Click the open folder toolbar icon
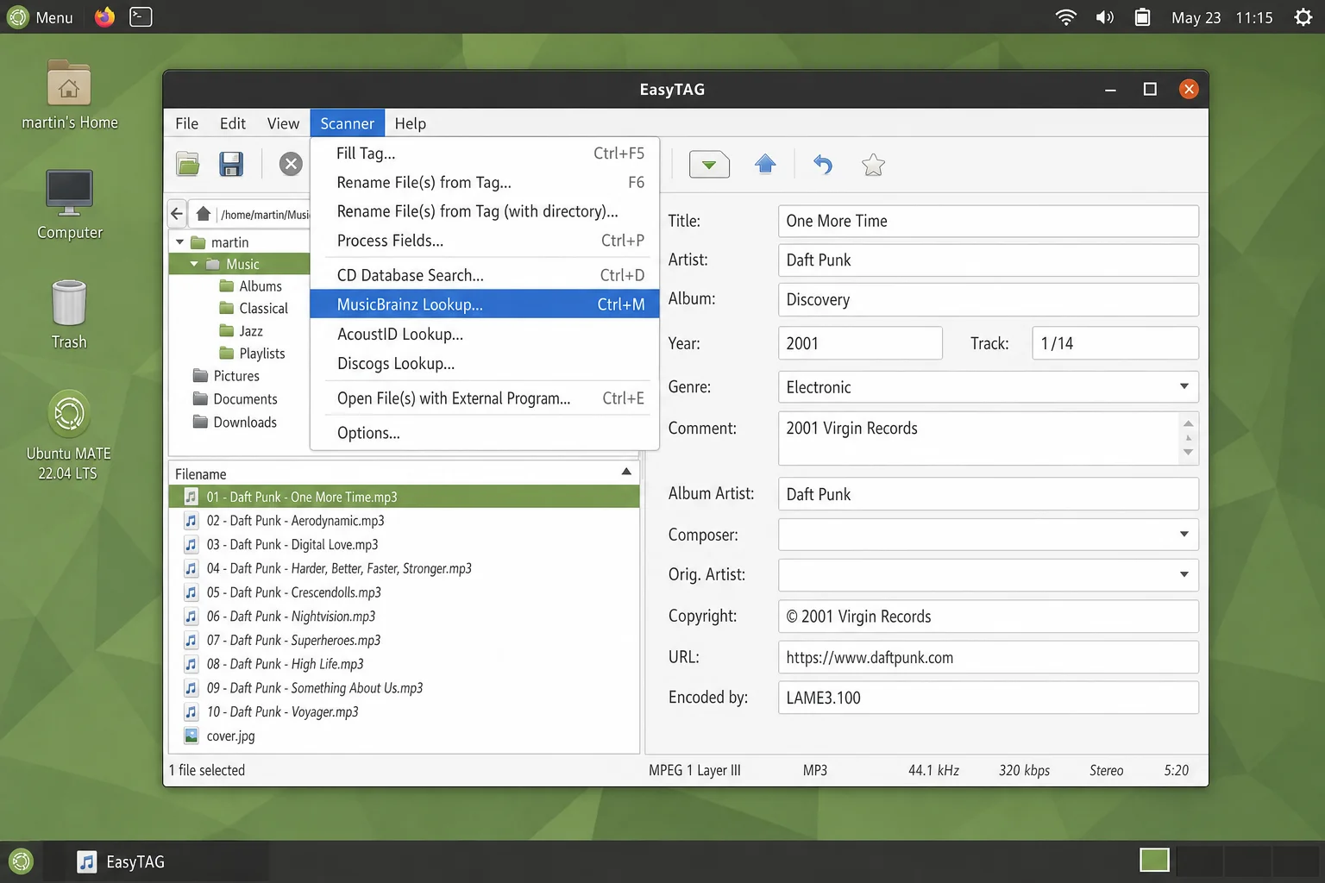 188,164
